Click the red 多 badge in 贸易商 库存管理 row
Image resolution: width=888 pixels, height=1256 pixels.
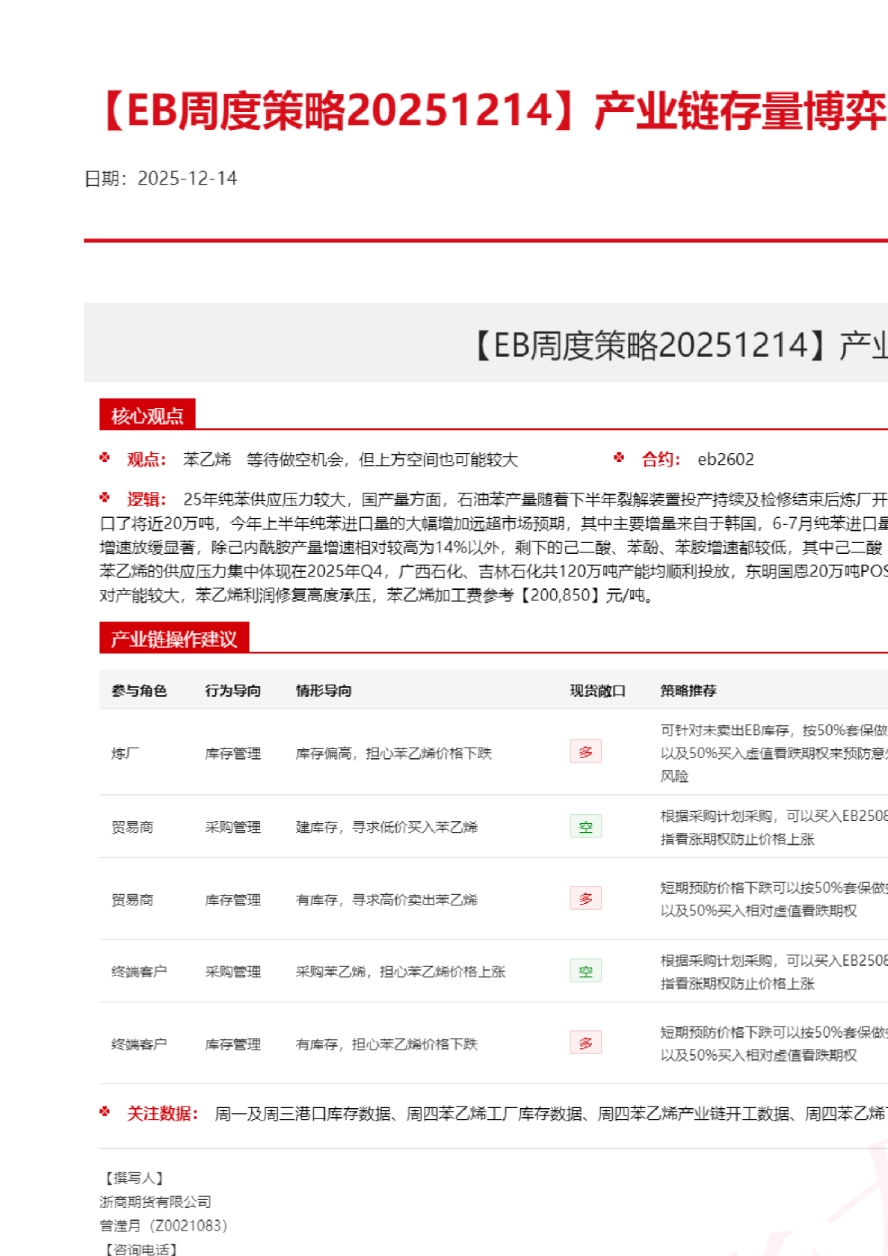585,899
